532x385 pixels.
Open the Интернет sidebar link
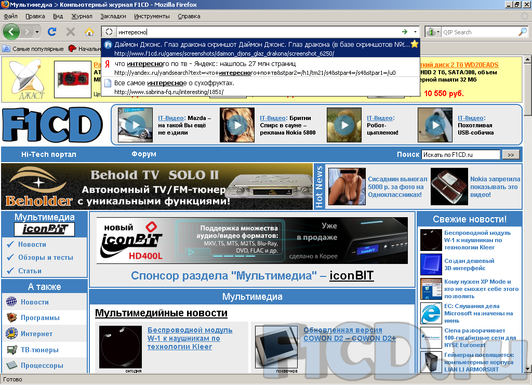37,334
